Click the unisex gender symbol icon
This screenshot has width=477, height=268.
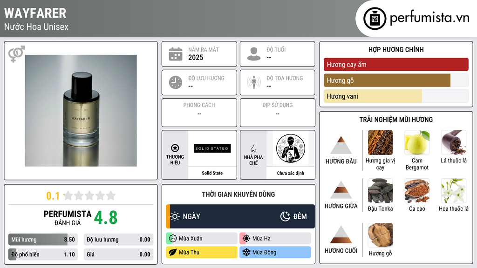(x=16, y=54)
